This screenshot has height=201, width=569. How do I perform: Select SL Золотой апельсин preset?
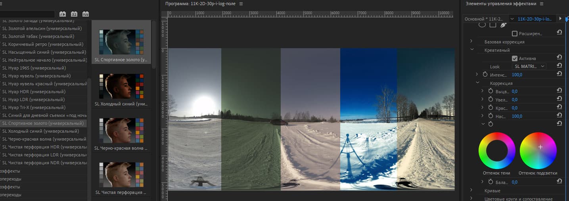[x=42, y=28]
